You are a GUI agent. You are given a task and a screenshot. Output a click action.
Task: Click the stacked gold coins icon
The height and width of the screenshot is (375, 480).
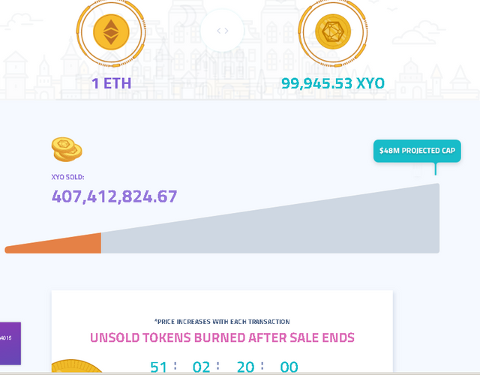(67, 148)
